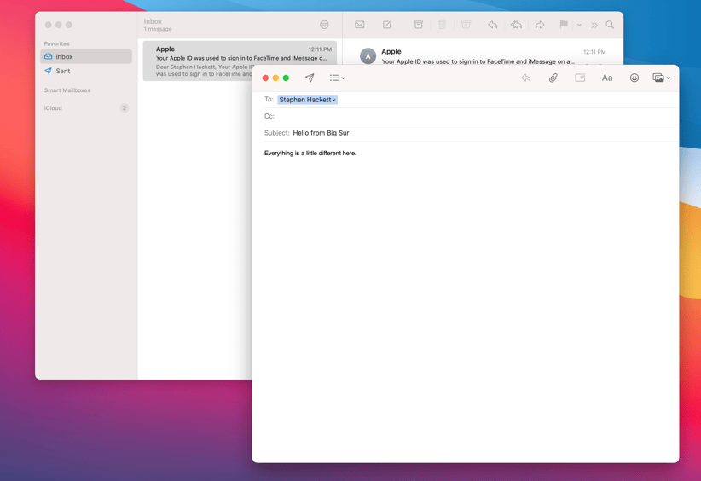Show more toolbar items chevron
The image size is (701, 481).
pyautogui.click(x=594, y=25)
